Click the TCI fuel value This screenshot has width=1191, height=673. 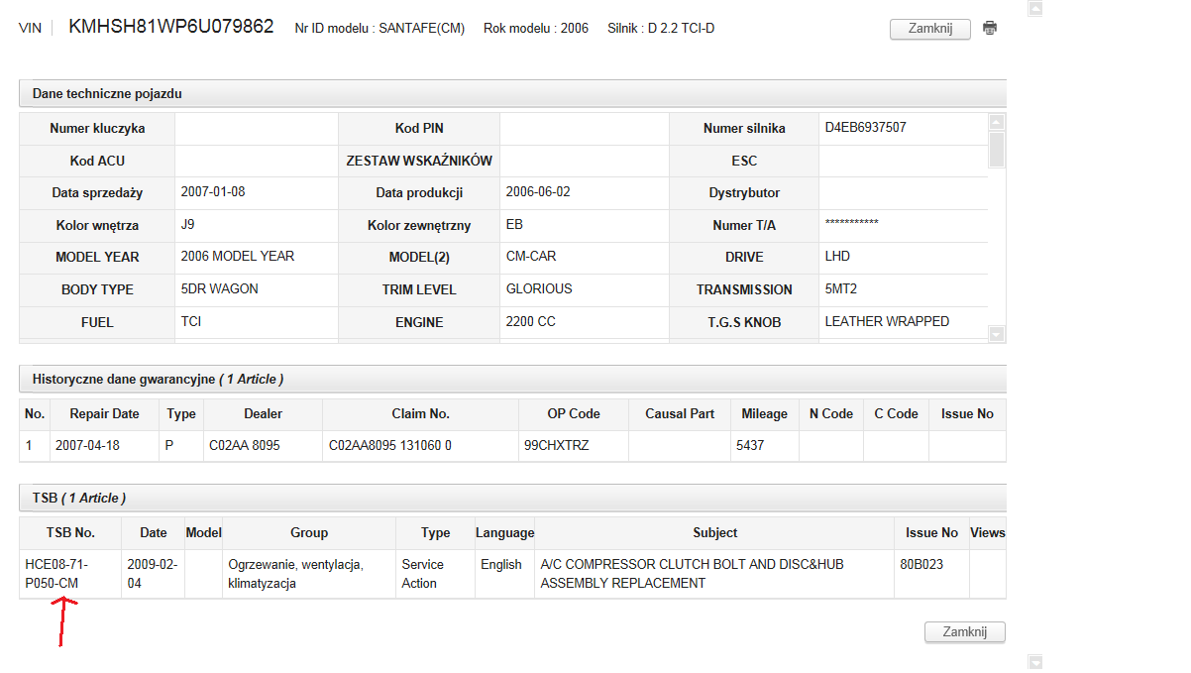191,321
